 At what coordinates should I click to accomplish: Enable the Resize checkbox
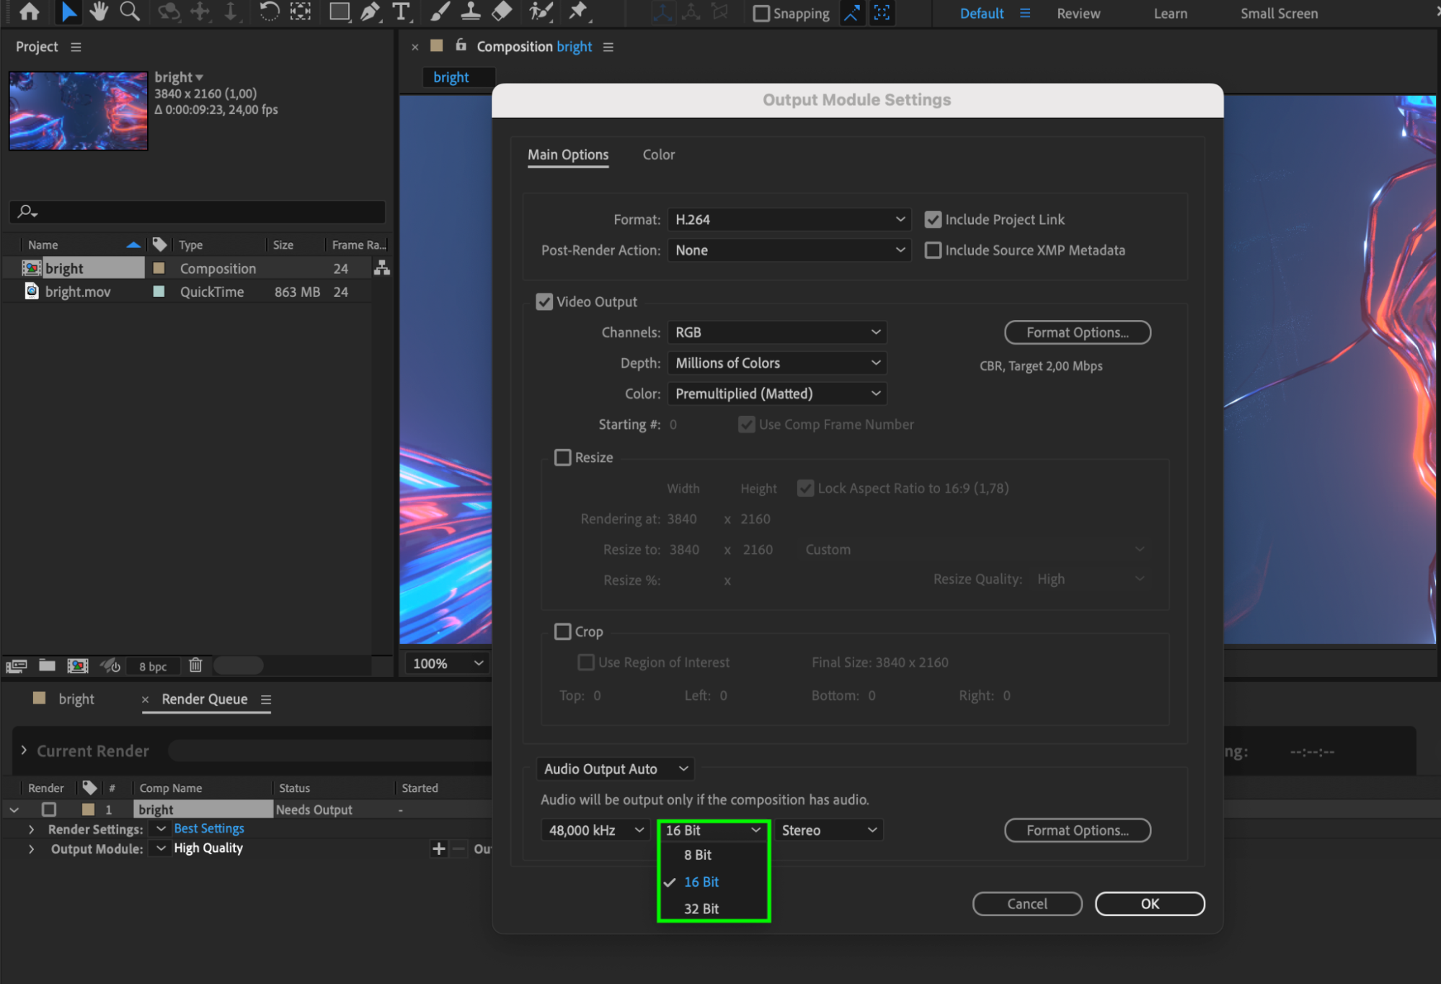(x=562, y=458)
